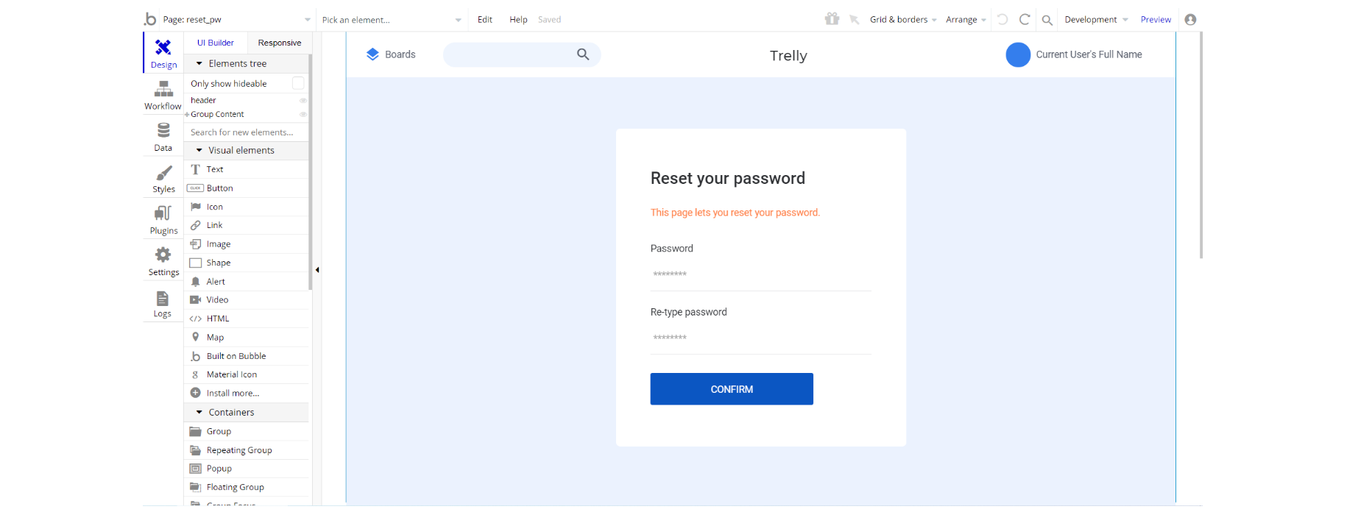Collapse the Visual elements section
The height and width of the screenshot is (512, 1347).
pos(199,150)
